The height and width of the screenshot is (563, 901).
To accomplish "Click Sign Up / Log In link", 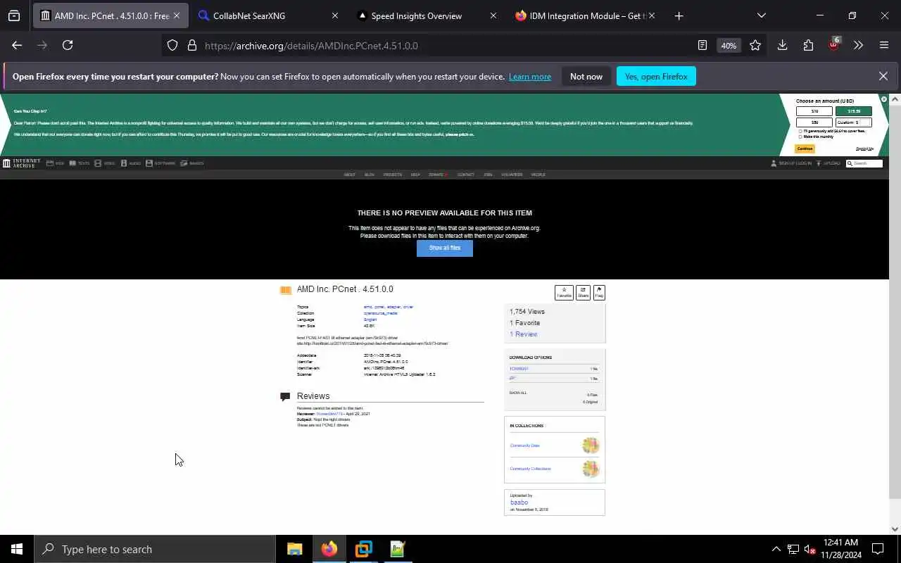I will [x=791, y=163].
